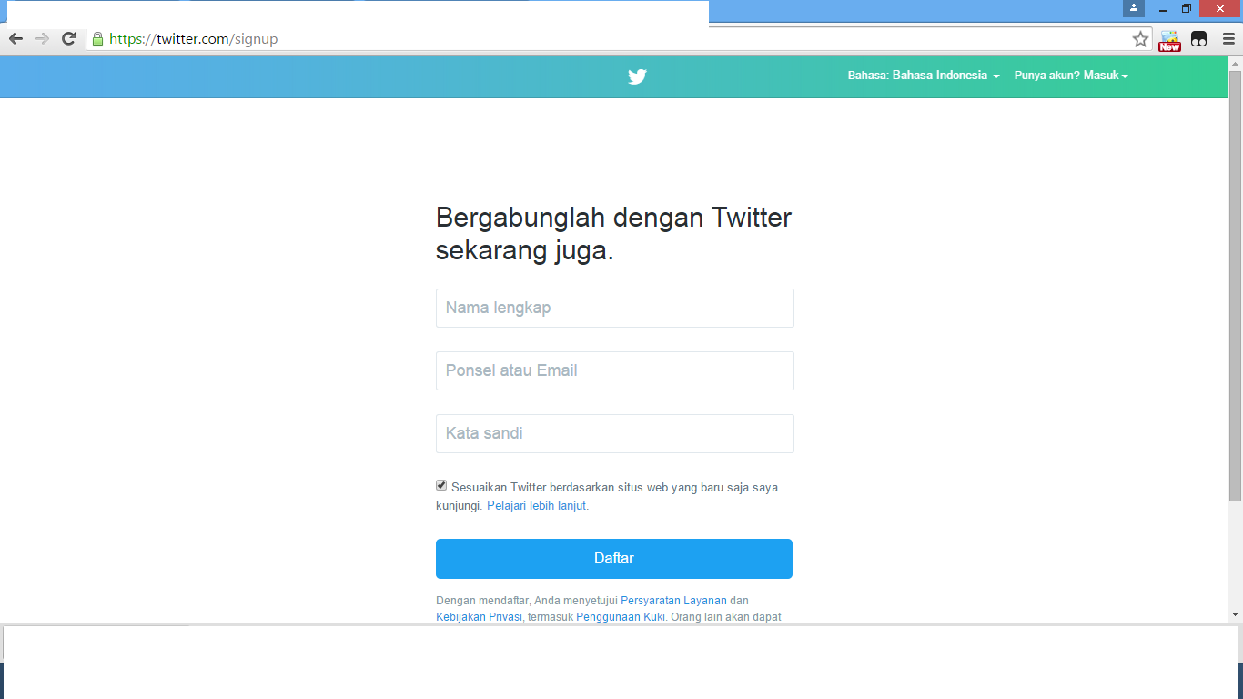Expand the Punya akun? Masuk dropdown
1243x699 pixels.
pyautogui.click(x=1071, y=76)
